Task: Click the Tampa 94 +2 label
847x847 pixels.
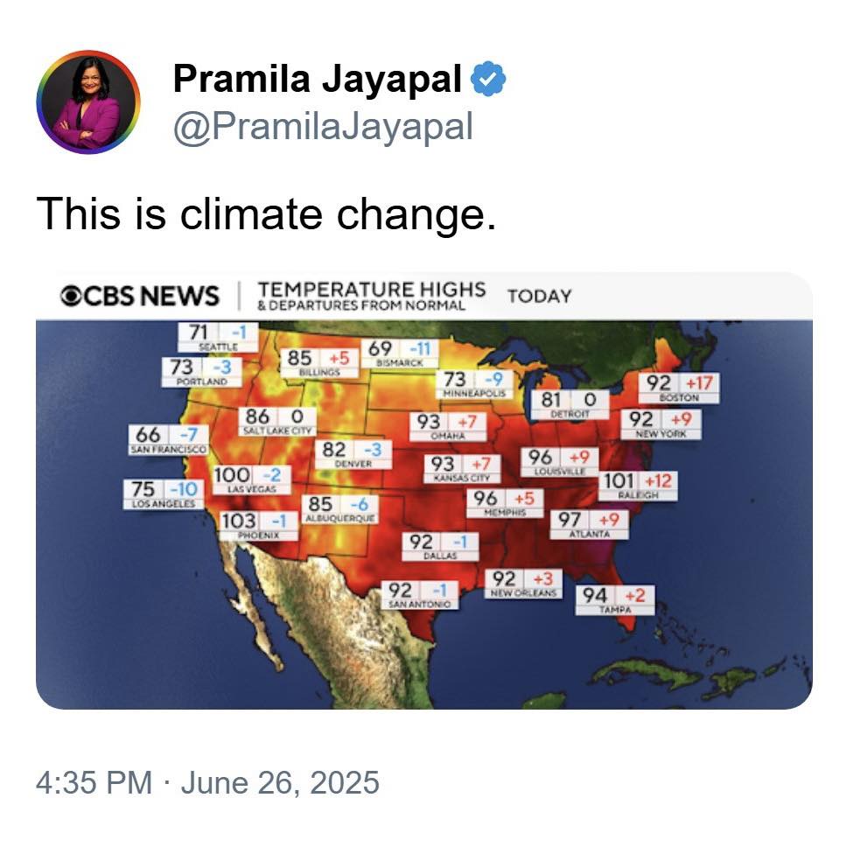Action: click(615, 600)
